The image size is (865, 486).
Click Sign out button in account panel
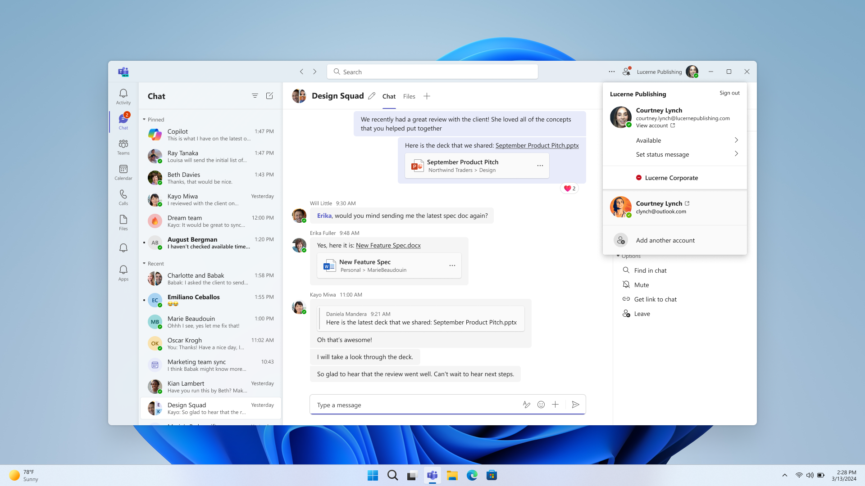(729, 93)
